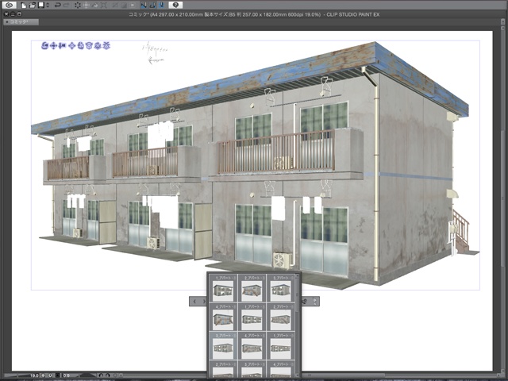This screenshot has height=381, width=508.
Task: Select the 3D camera rotate manipulator
Action: click(45, 46)
